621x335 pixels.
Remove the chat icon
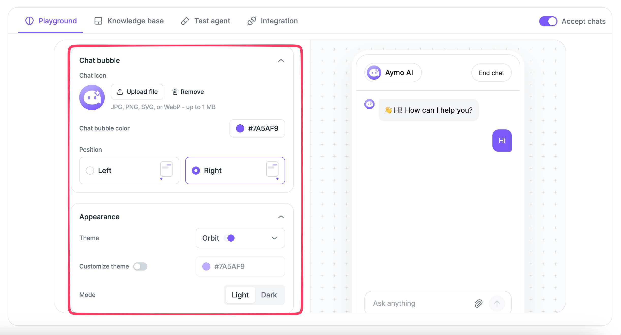[188, 92]
